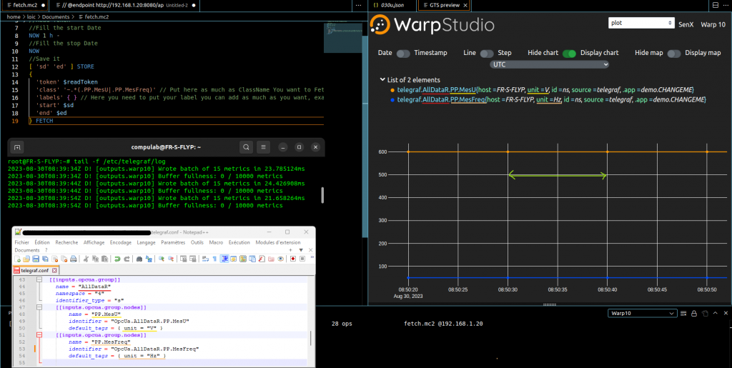Click the Save All icon in Notepad++
This screenshot has height=368, width=732.
[x=45, y=259]
